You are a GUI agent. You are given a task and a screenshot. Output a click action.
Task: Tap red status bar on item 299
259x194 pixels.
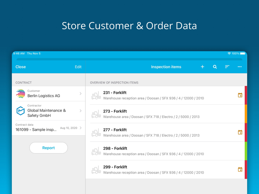pyautogui.click(x=246, y=170)
